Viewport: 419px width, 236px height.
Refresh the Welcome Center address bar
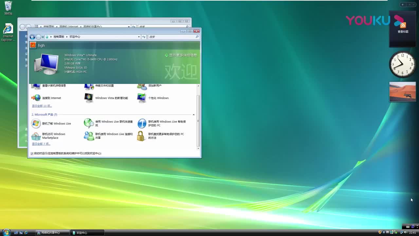143,37
